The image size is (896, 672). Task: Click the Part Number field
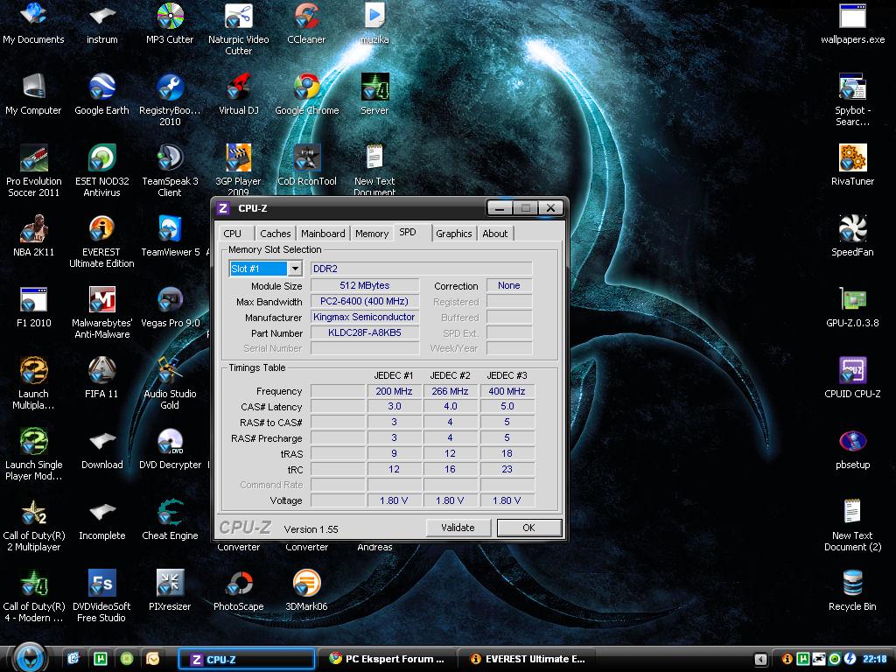pos(365,332)
